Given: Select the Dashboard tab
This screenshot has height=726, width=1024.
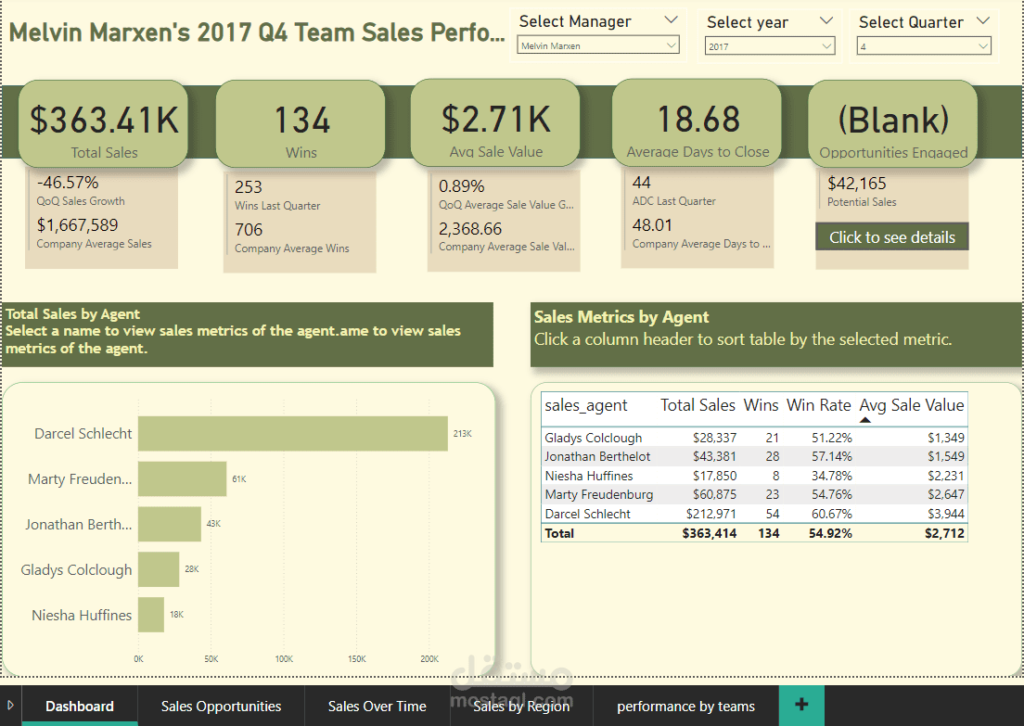Looking at the screenshot, I should tap(79, 706).
